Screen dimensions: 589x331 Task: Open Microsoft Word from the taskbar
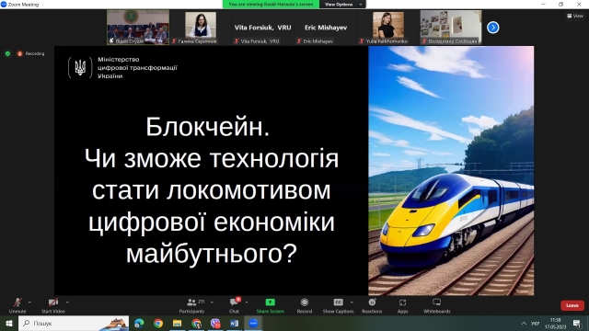point(234,323)
